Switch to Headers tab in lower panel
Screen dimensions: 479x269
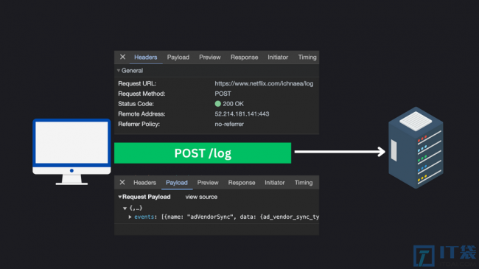click(x=144, y=183)
